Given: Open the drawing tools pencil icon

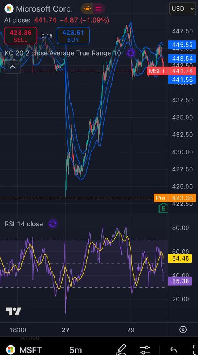Looking at the screenshot, I should (121, 350).
